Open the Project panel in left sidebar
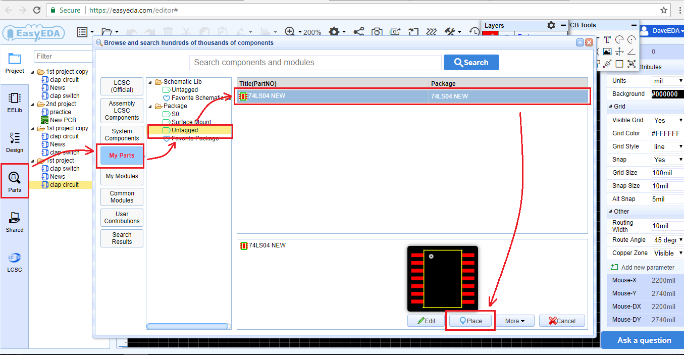 pyautogui.click(x=15, y=63)
